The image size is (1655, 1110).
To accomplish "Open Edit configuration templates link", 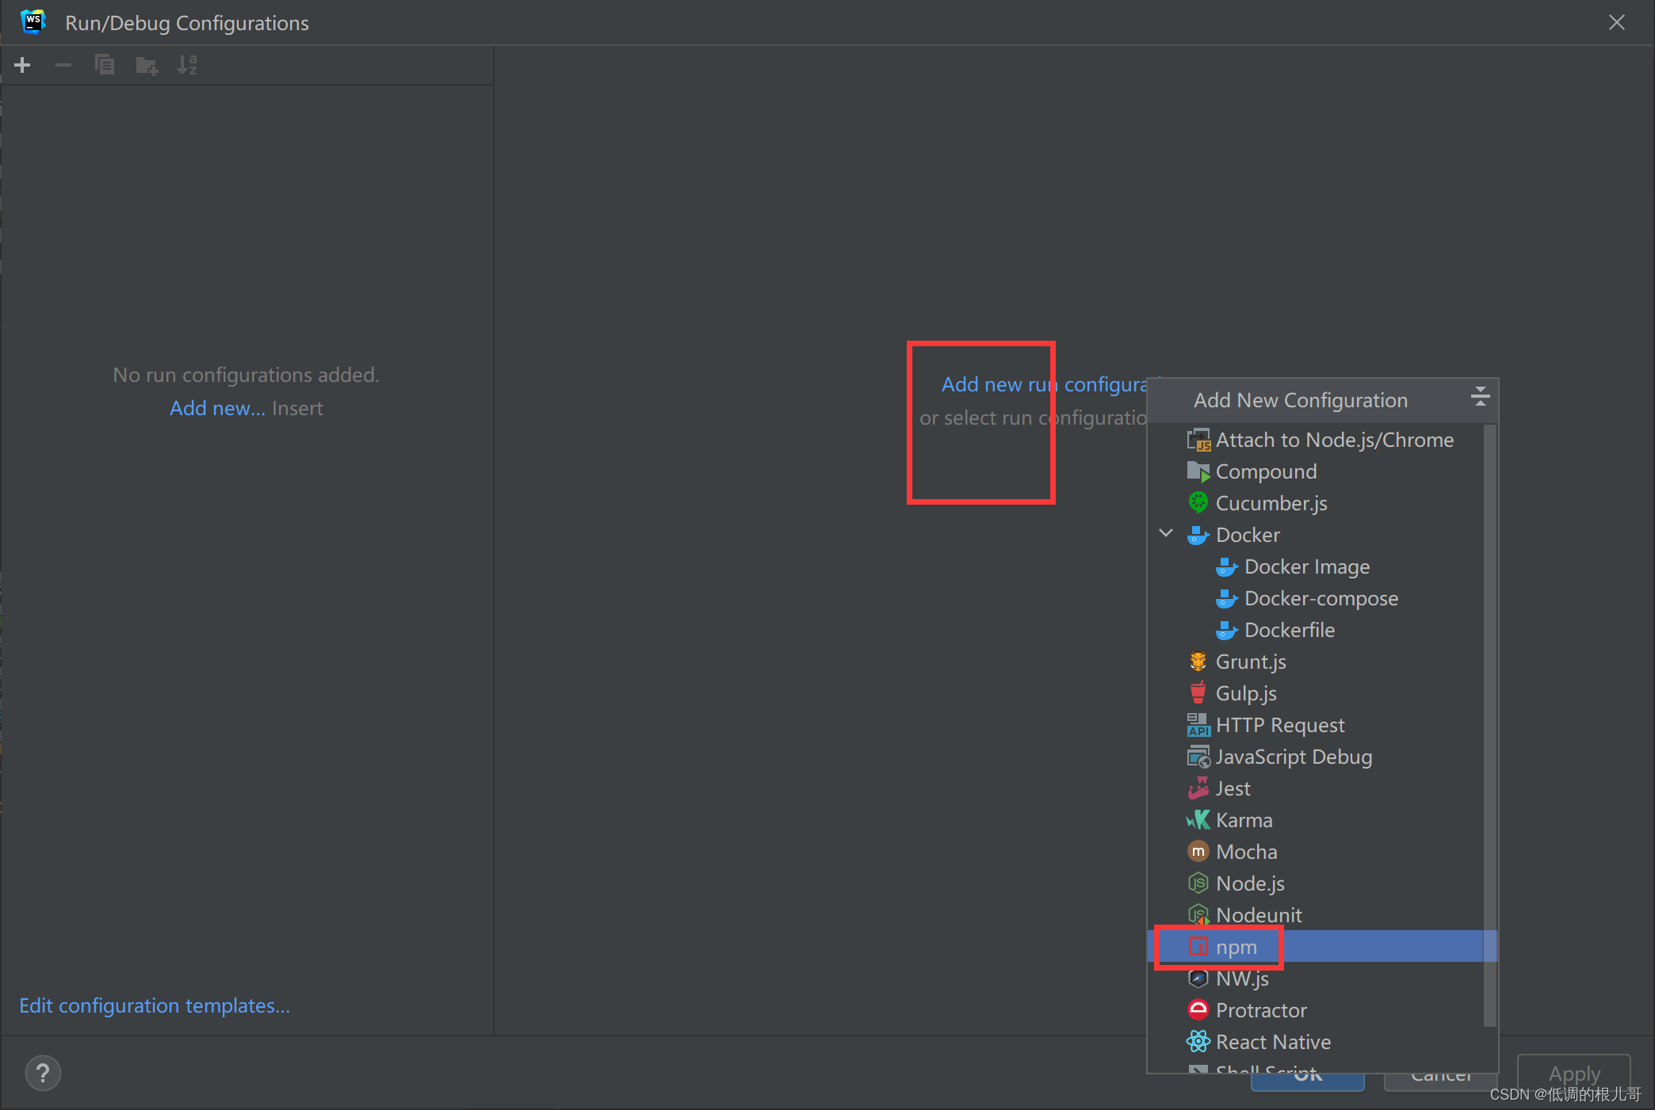I will click(155, 1005).
